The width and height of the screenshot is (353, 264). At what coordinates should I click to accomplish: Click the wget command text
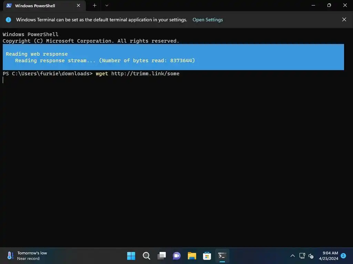[102, 74]
